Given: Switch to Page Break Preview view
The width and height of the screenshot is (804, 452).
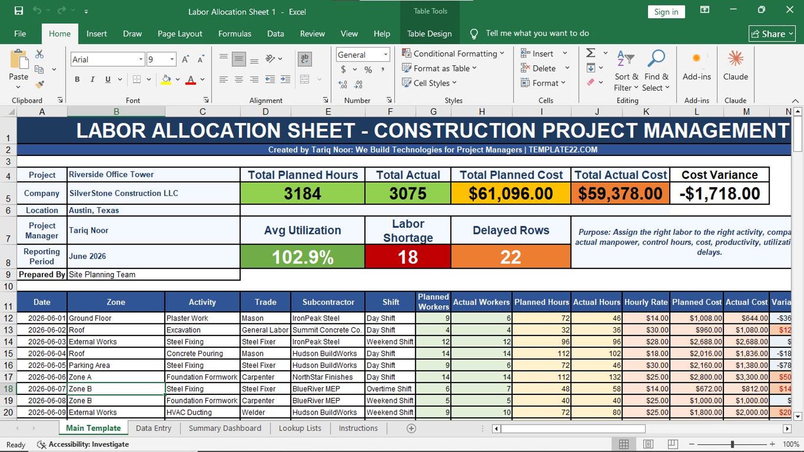Looking at the screenshot, I should (672, 444).
